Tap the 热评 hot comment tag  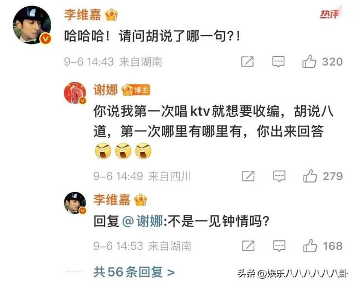329,14
